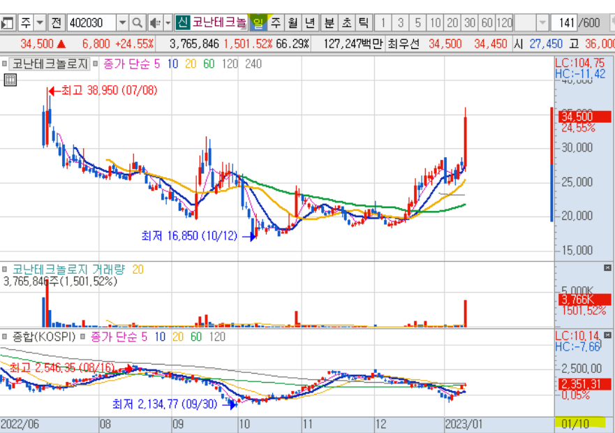Click the current price 34,500 in quote bar

[37, 44]
